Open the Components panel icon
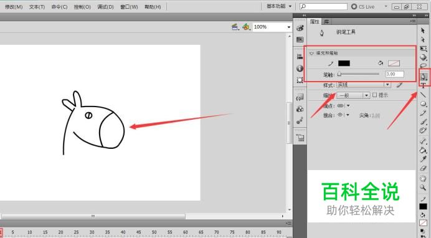The height and width of the screenshot is (238, 431). tap(300, 109)
